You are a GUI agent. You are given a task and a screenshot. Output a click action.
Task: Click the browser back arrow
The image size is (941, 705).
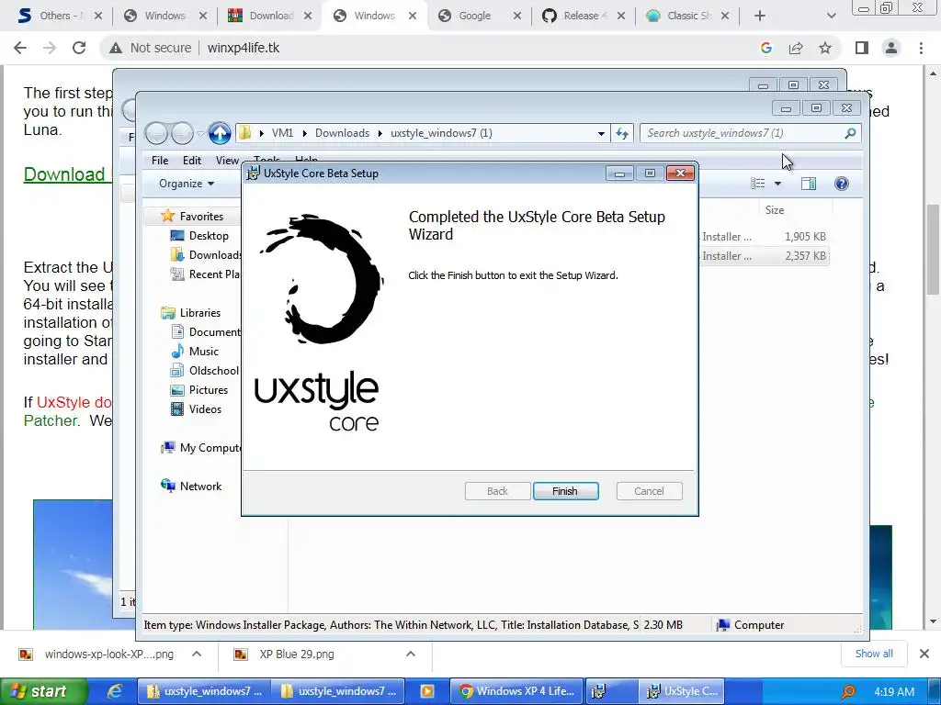tap(20, 48)
